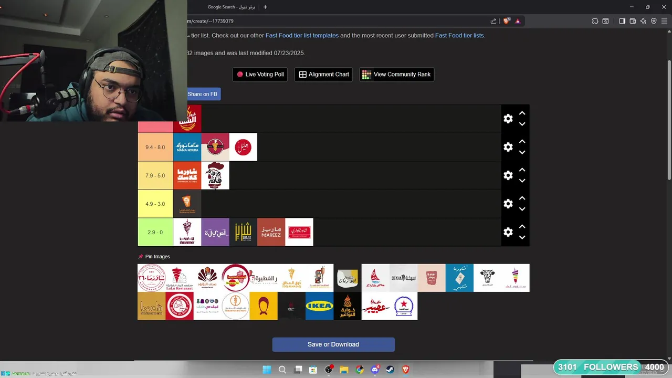Viewport: 672px width, 378px height.
Task: Select the 9.4 - 8.0 tier label
Action: point(155,147)
